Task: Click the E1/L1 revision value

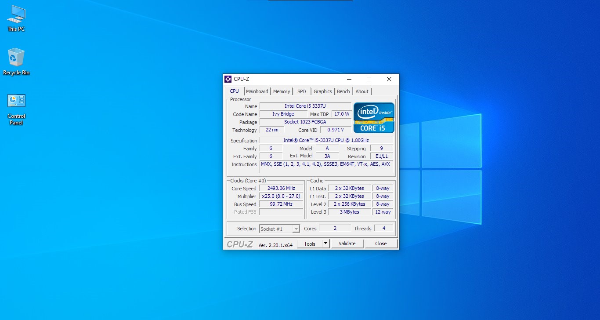Action: pos(382,156)
